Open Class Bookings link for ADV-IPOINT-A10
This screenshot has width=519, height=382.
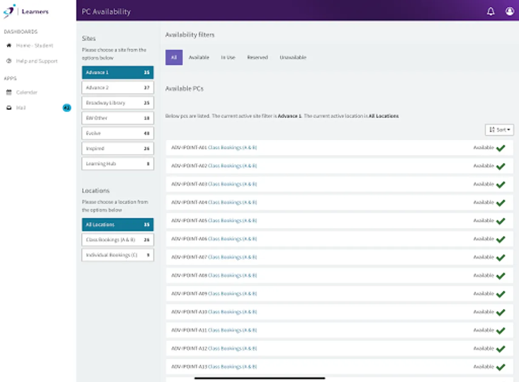(x=232, y=312)
